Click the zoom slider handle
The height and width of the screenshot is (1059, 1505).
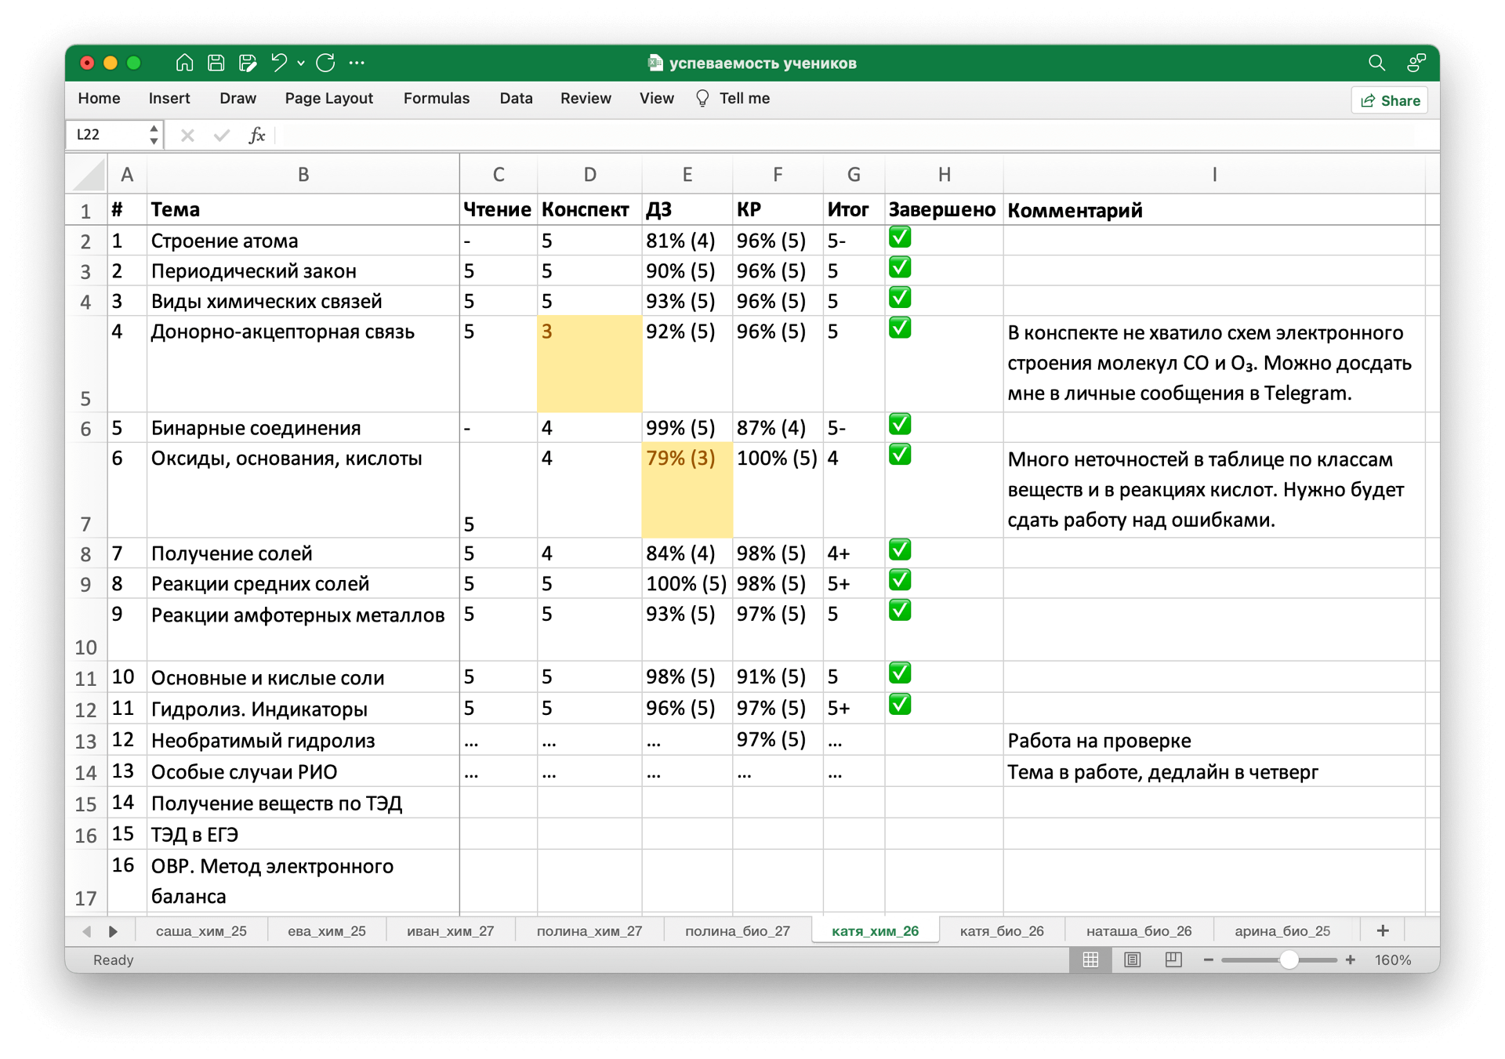point(1289,959)
